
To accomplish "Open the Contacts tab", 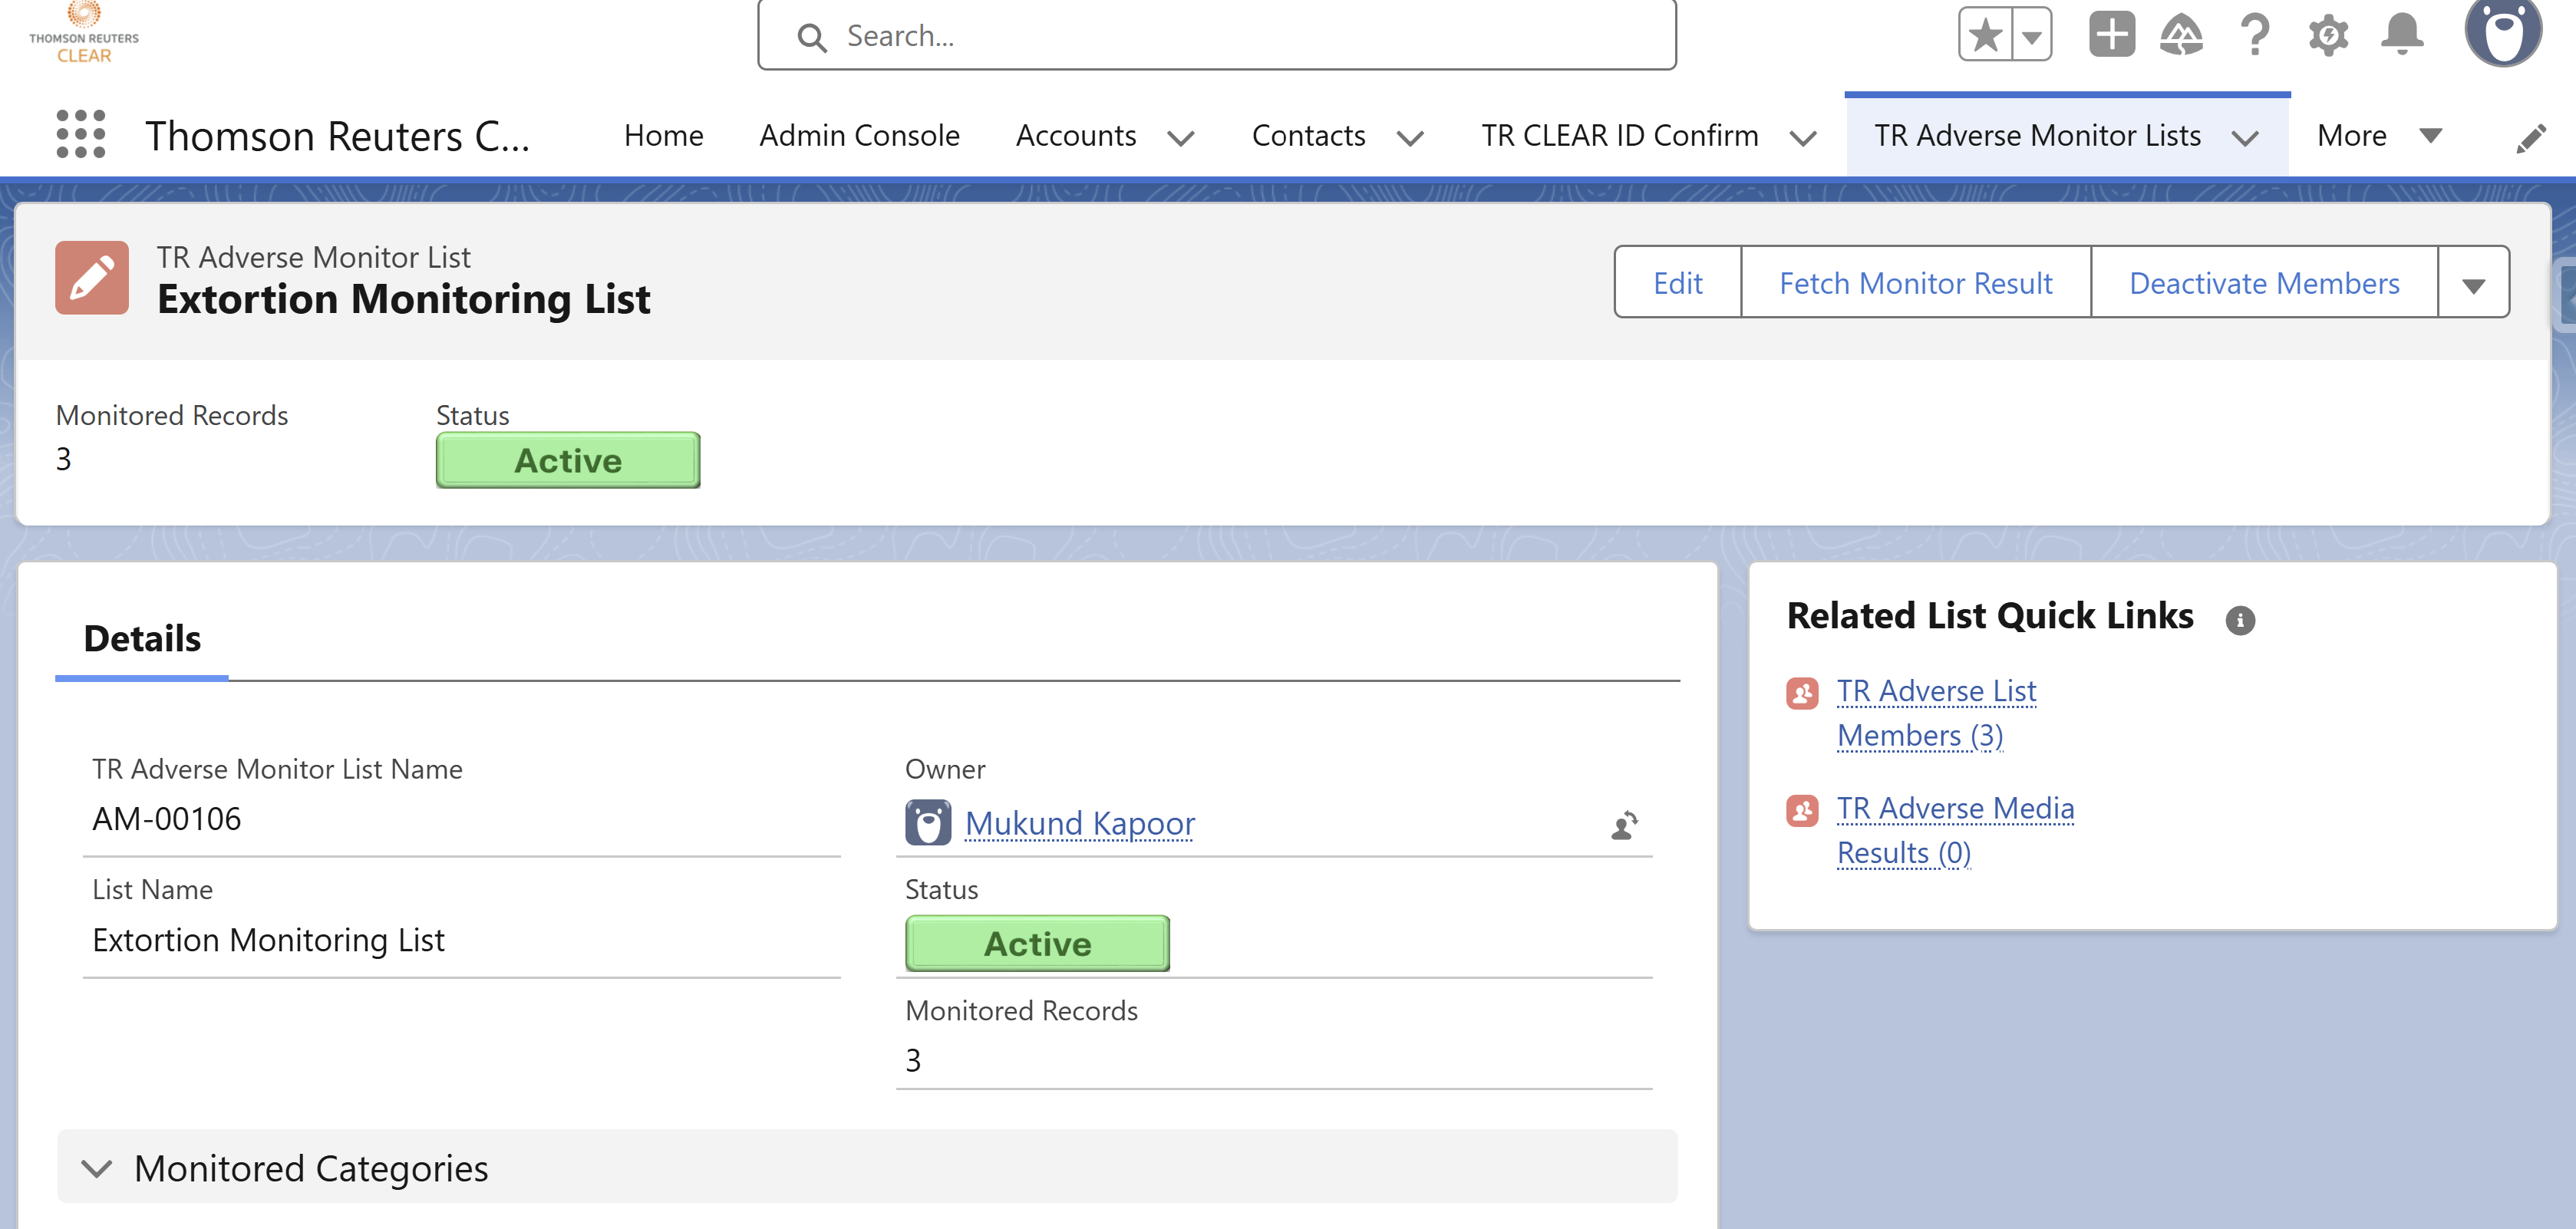I will point(1308,135).
